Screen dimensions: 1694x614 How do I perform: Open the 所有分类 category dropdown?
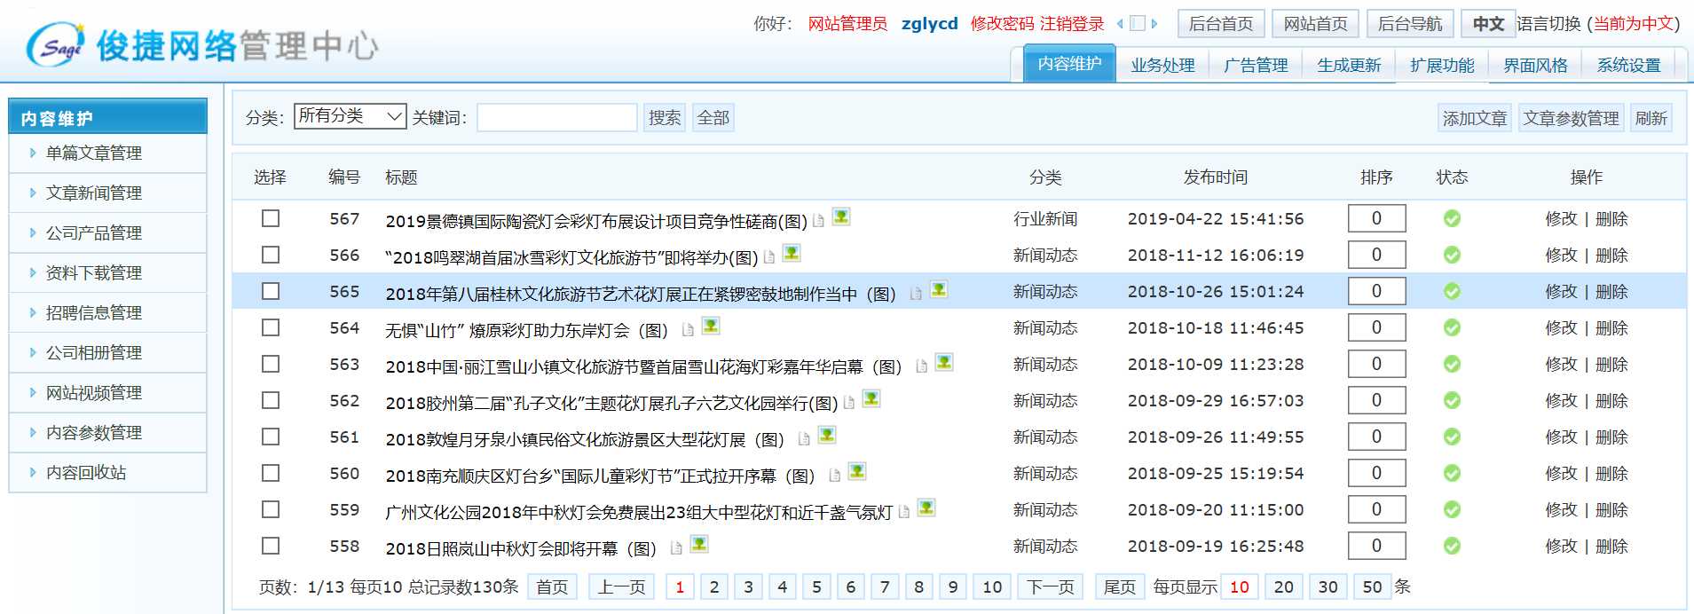coord(350,116)
